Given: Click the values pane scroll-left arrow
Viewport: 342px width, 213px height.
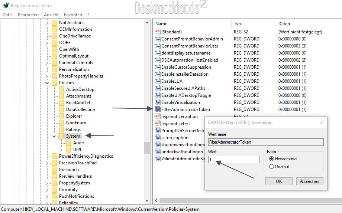Looking at the screenshot, I should tap(156, 201).
